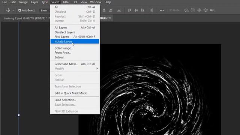Choose Save Selection menu item

[75, 105]
